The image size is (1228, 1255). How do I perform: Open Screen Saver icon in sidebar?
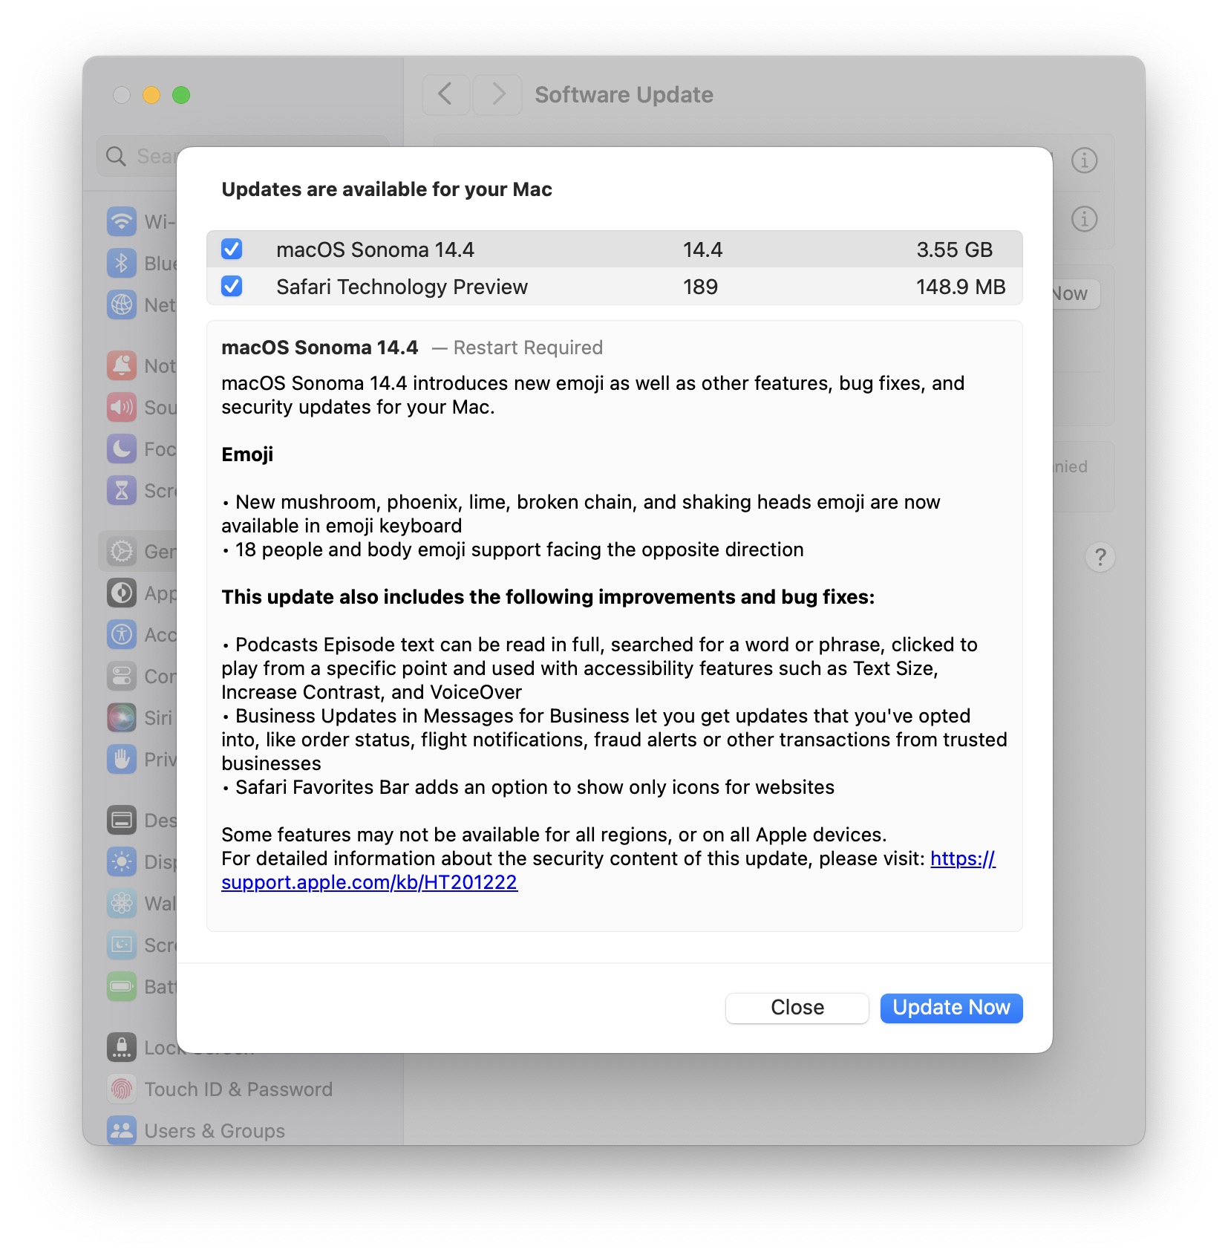pos(122,945)
